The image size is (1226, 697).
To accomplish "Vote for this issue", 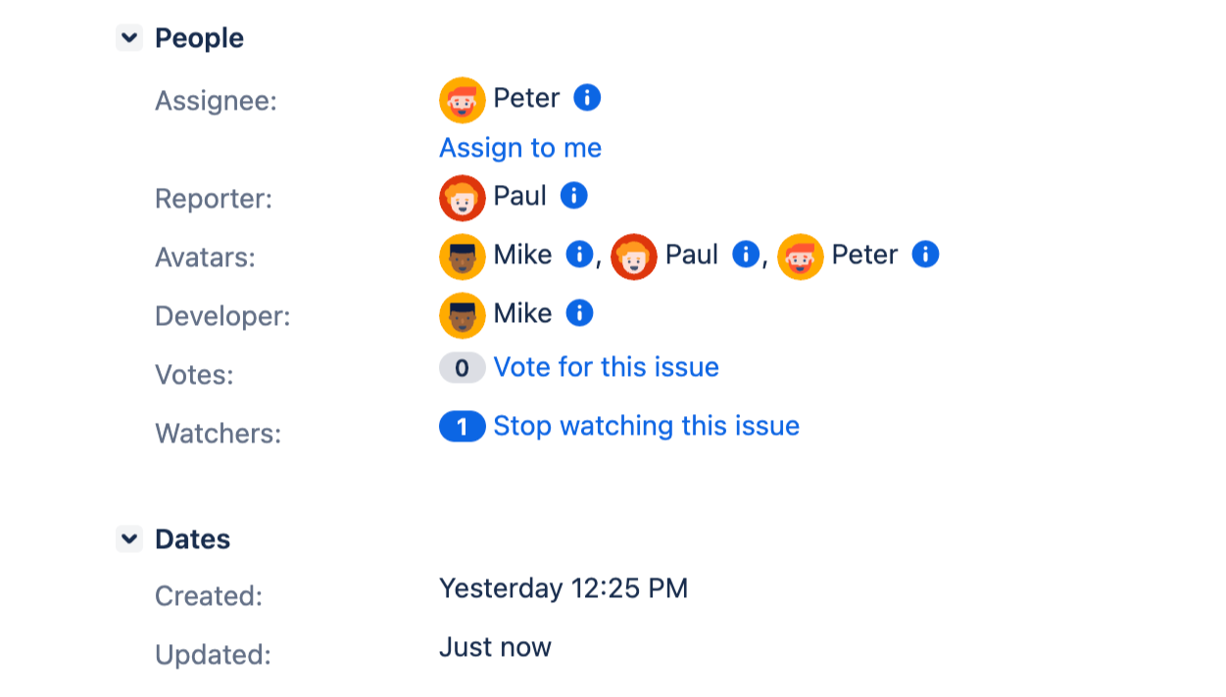I will click(606, 367).
